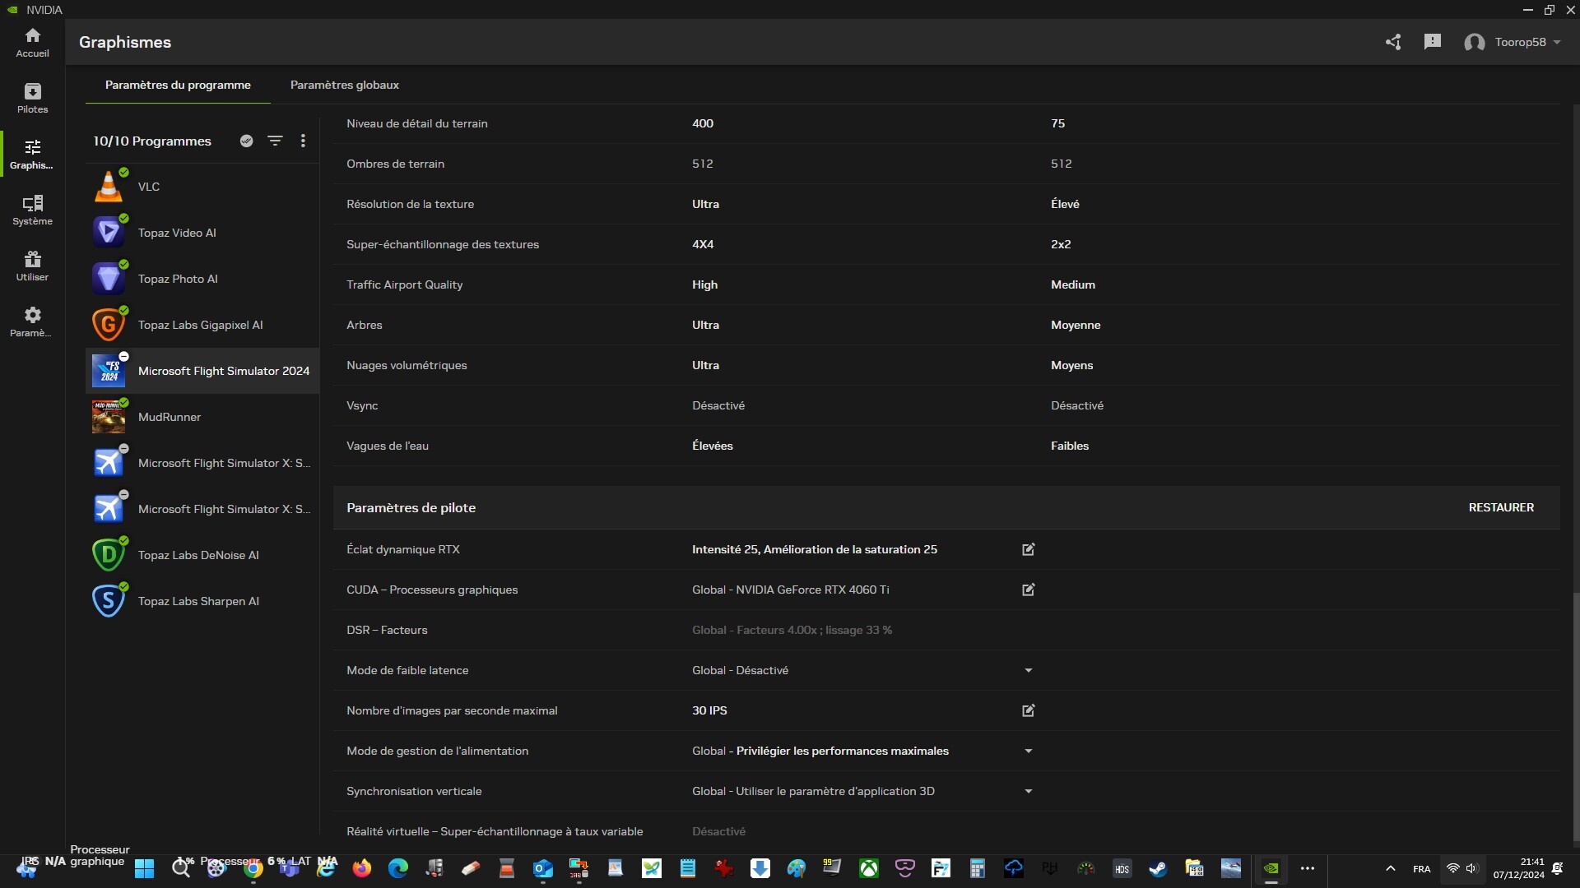1580x888 pixels.
Task: Open the Utiliser redeem gift icon
Action: coord(32,266)
